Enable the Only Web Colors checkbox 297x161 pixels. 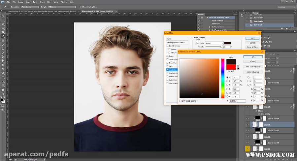180,101
